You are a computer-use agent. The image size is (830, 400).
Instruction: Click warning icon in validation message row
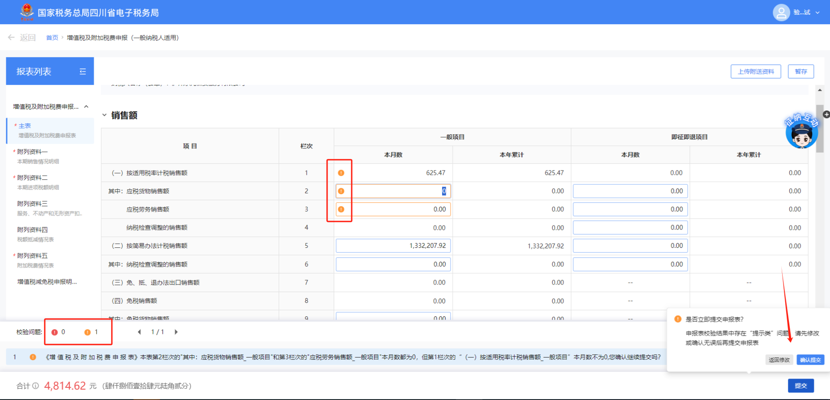click(x=33, y=357)
